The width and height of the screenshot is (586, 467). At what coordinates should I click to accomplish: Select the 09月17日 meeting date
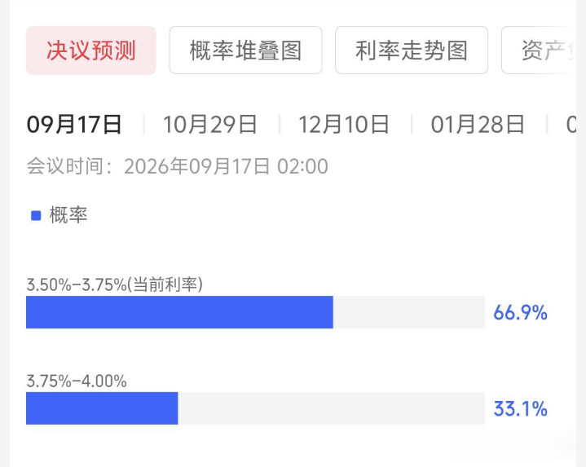coord(74,125)
